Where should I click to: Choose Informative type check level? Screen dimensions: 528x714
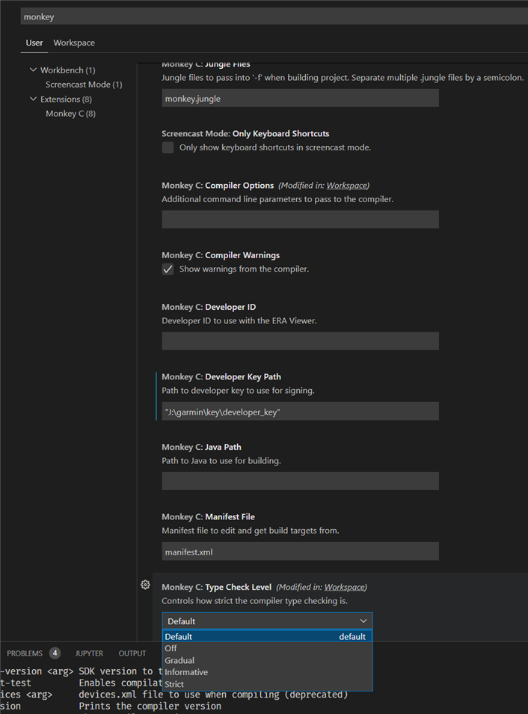(x=267, y=672)
